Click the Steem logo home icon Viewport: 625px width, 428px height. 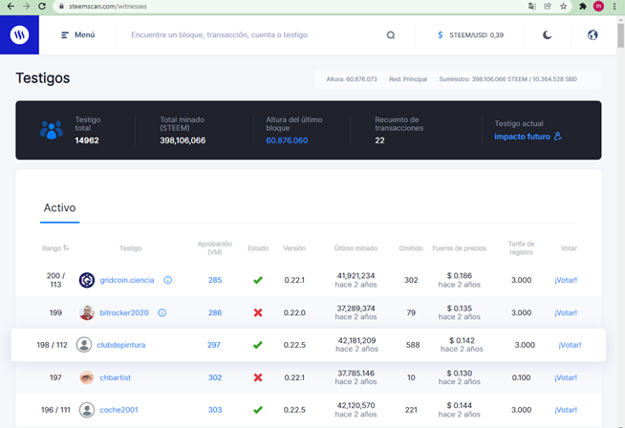click(19, 34)
